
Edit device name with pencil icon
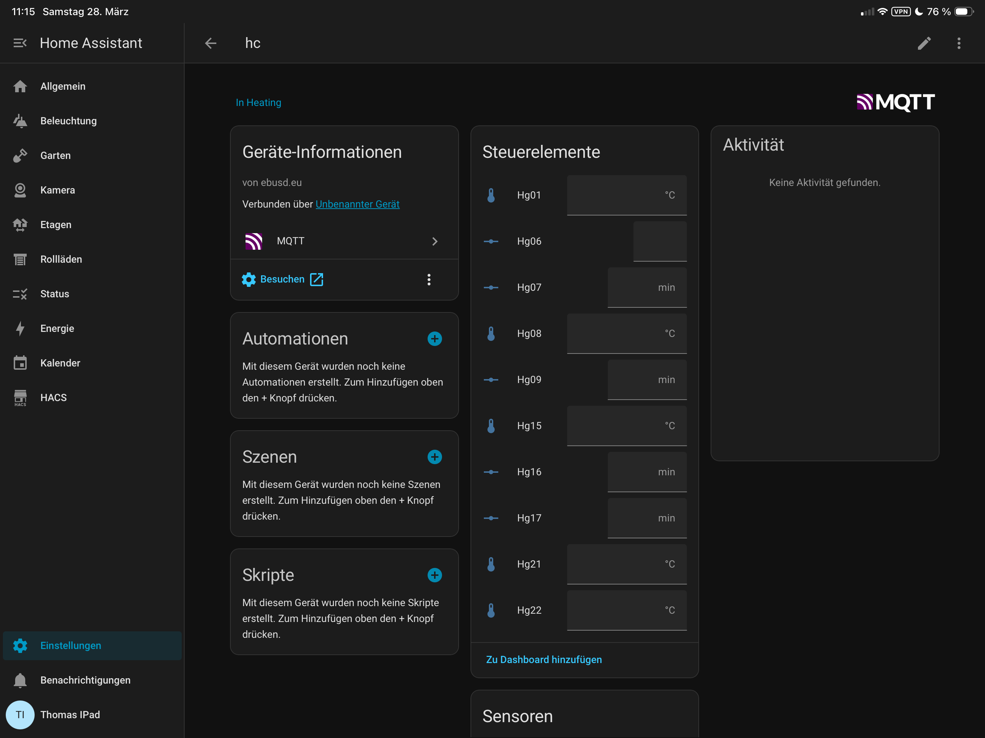click(x=924, y=43)
